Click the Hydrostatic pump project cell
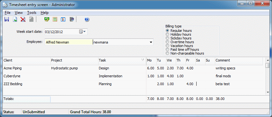The width and height of the screenshot is (272, 117). tap(74, 68)
